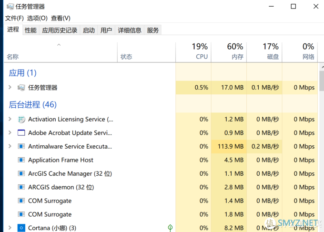This screenshot has height=232, width=324.
Task: Click the ARCGIS daemon process icon
Action: (21, 187)
